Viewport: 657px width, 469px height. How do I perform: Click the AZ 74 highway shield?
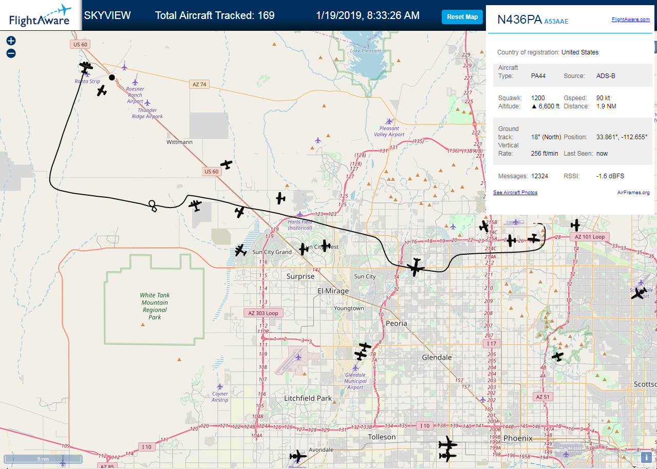tap(199, 84)
